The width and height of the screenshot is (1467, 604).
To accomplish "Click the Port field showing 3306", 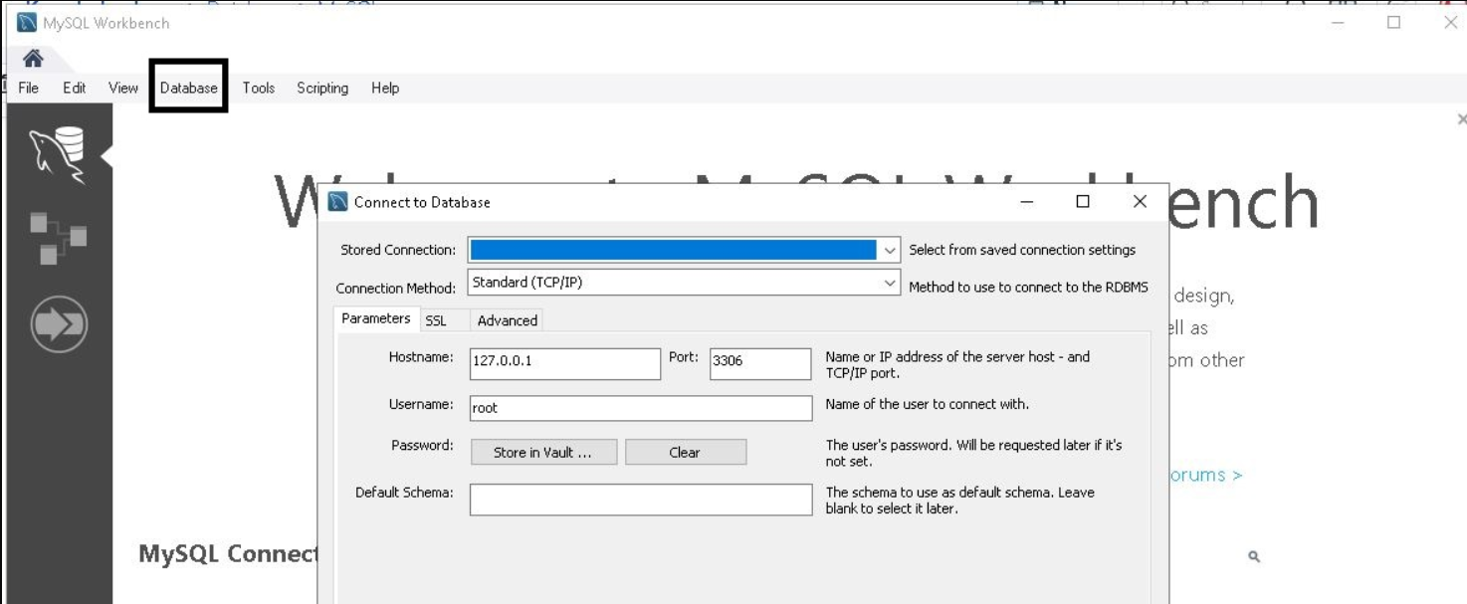I will click(760, 363).
